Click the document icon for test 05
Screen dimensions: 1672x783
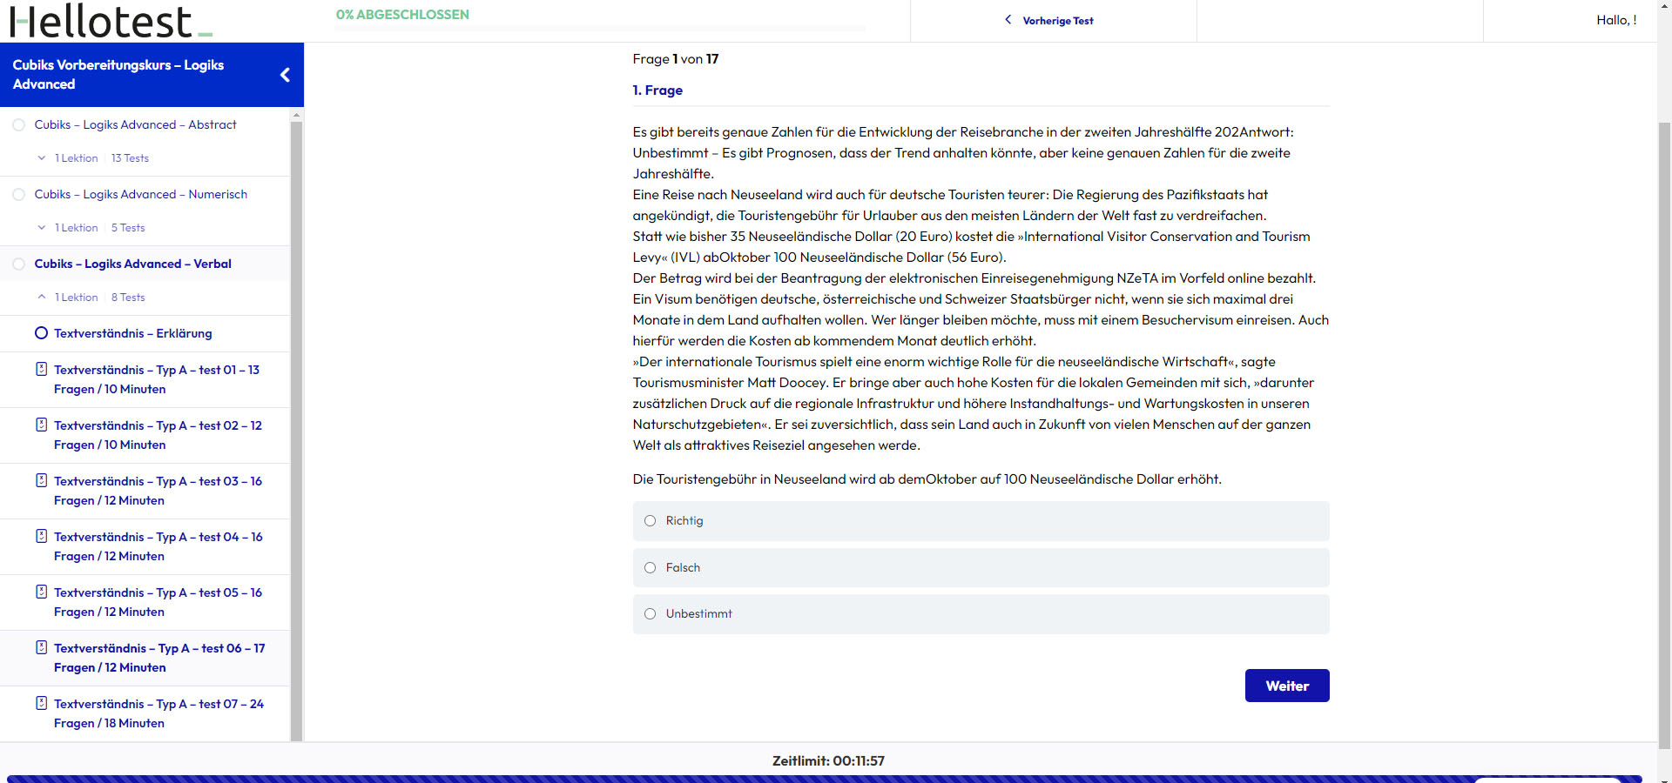click(41, 592)
